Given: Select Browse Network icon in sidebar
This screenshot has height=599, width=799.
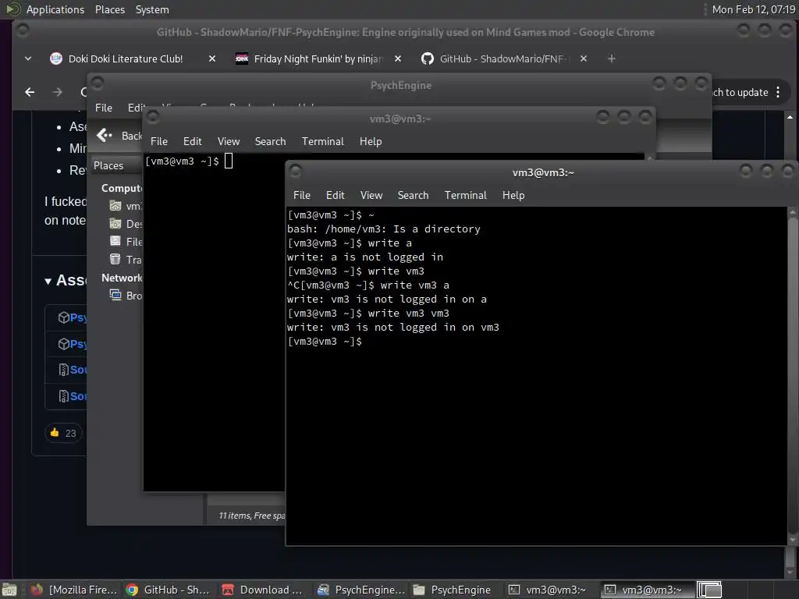Looking at the screenshot, I should pos(115,296).
